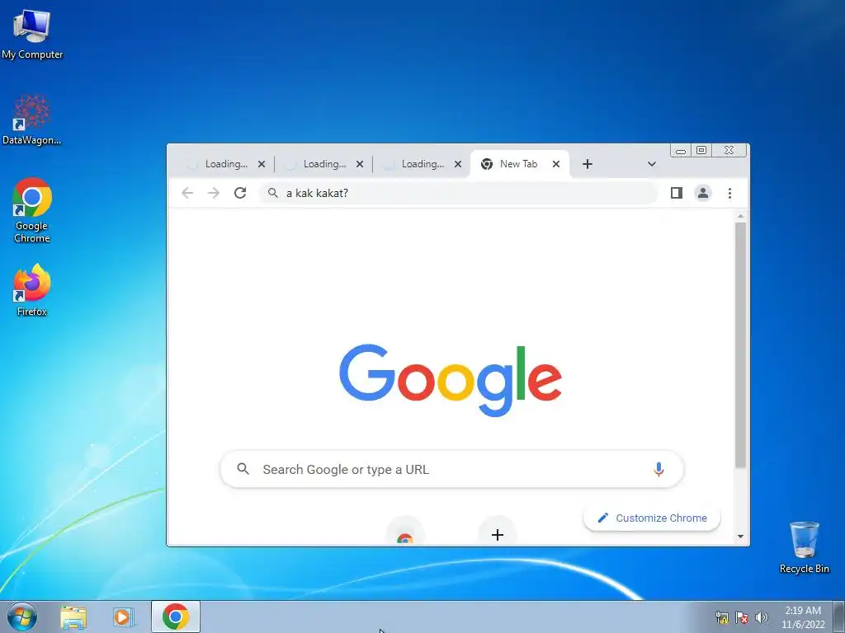Click the page scrollbar up arrow
The image size is (845, 633).
coord(740,216)
